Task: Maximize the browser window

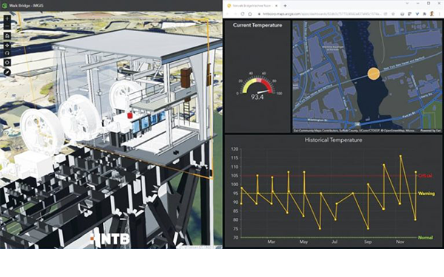Action: 428,4
